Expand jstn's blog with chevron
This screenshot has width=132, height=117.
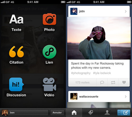[x=126, y=11]
